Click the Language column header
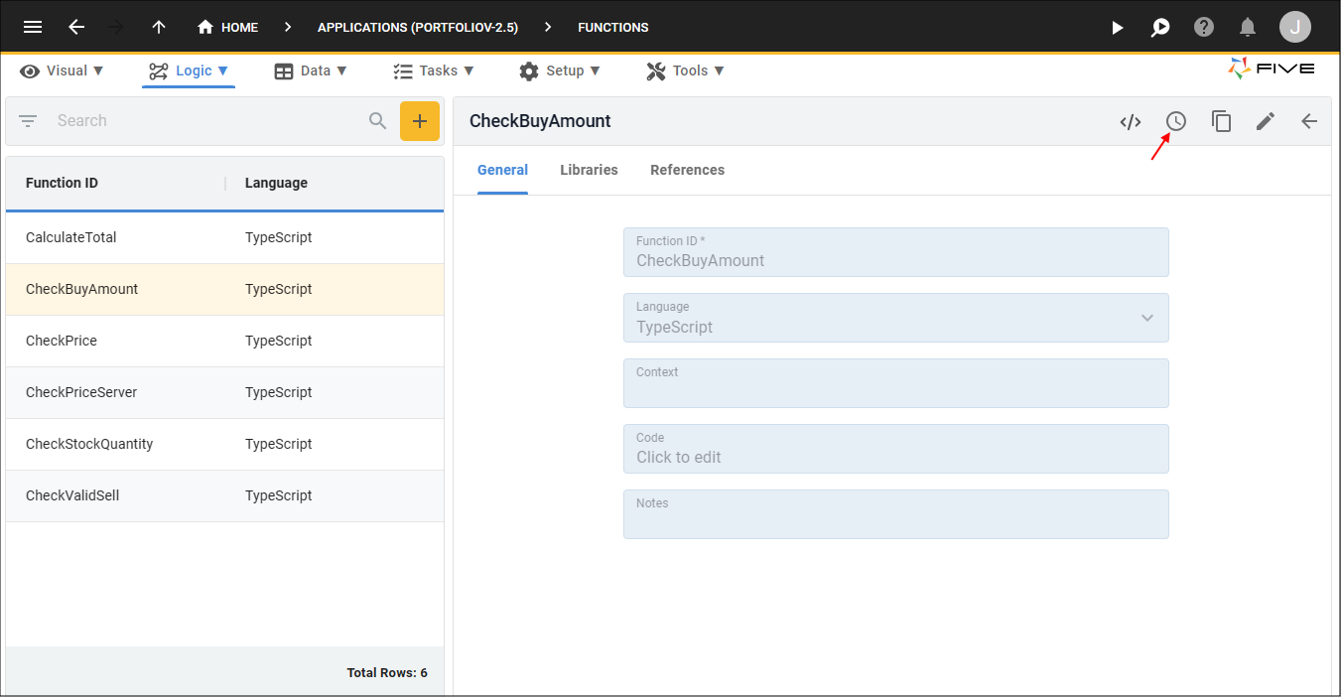The image size is (1341, 697). click(x=276, y=183)
